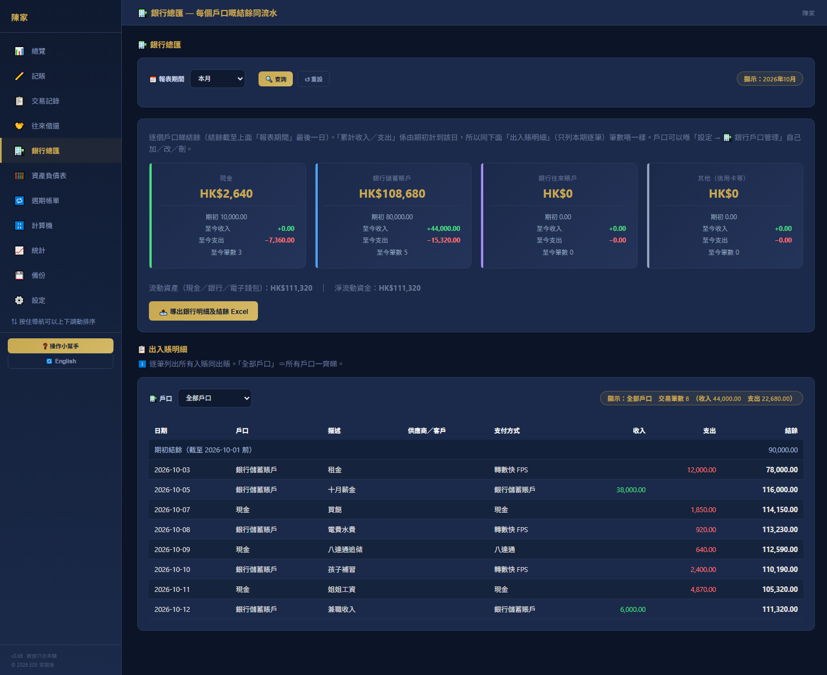Select 週期帳單 in navigation
This screenshot has height=675, width=827.
[x=61, y=200]
